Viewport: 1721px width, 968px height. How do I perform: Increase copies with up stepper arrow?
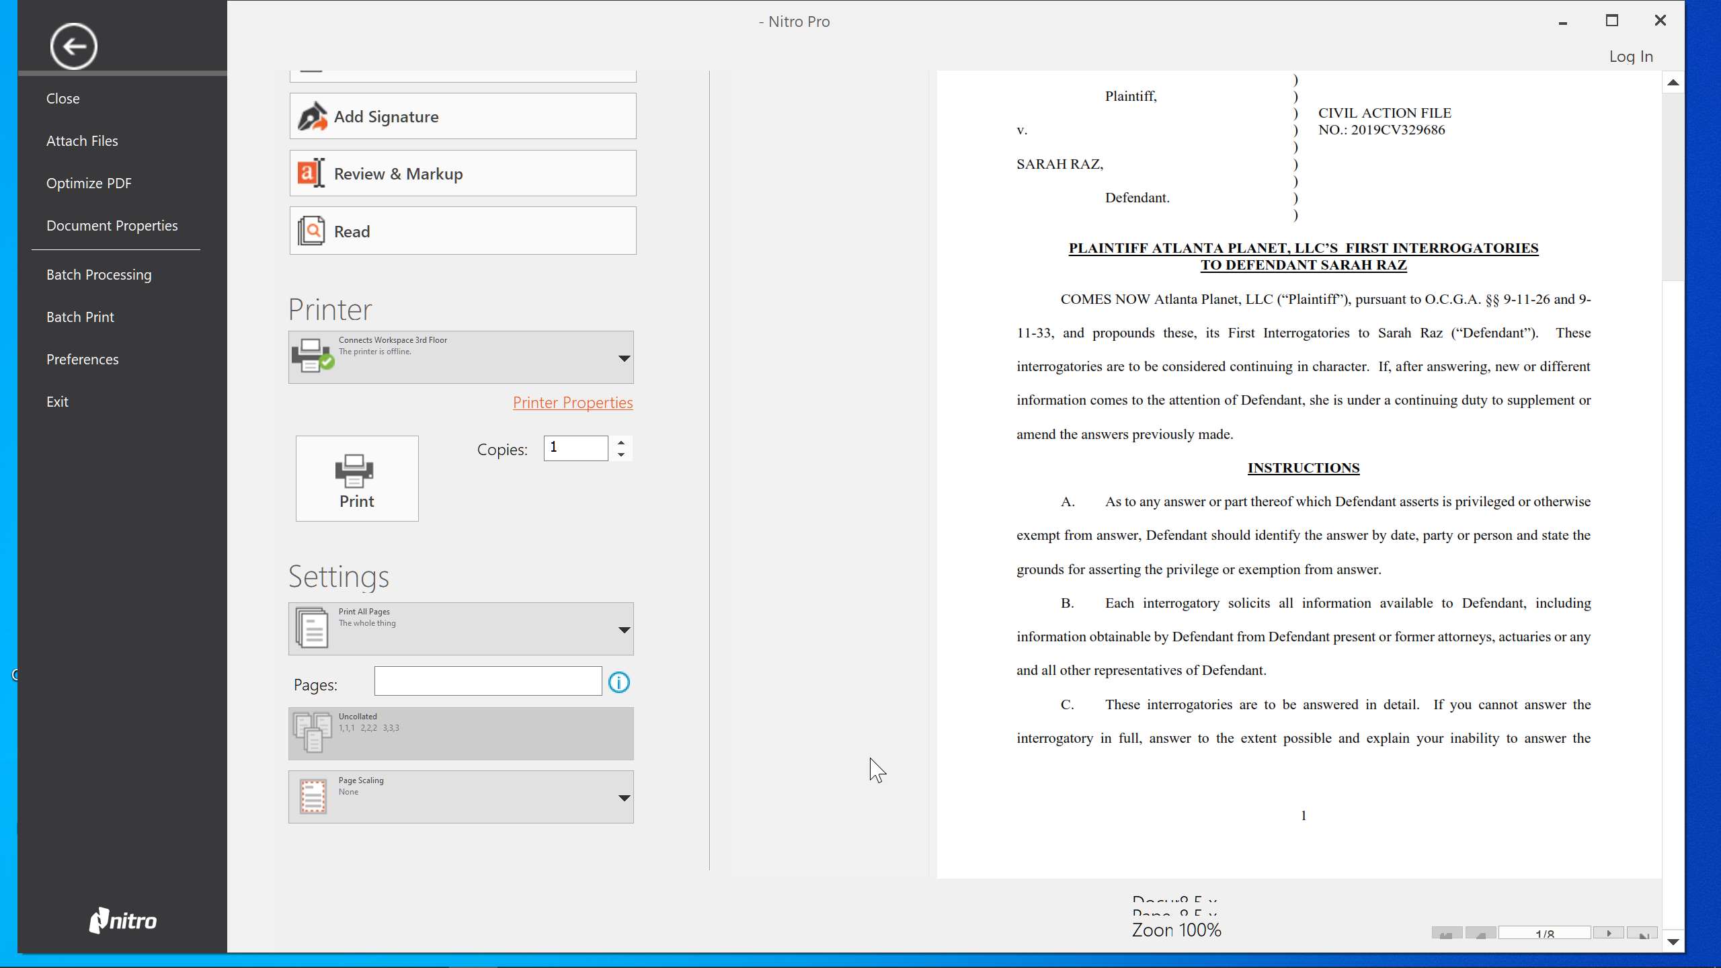(x=621, y=442)
